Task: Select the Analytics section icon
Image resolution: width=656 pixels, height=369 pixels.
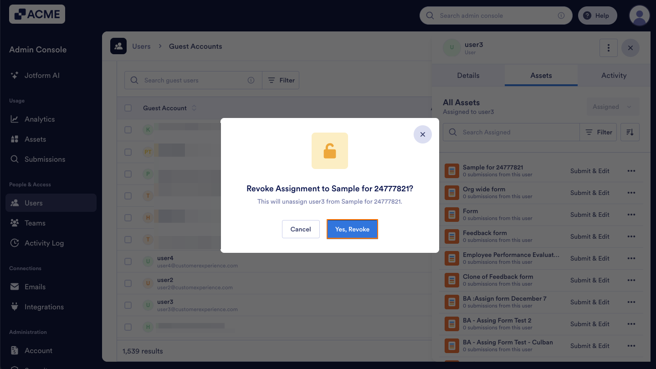Action: point(15,119)
